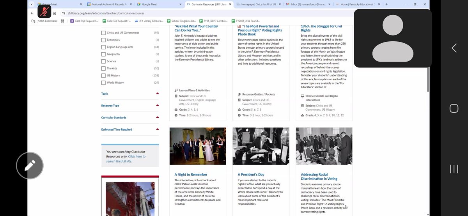Tap the muted microphone icon
The width and height of the screenshot is (468, 216).
44,11
